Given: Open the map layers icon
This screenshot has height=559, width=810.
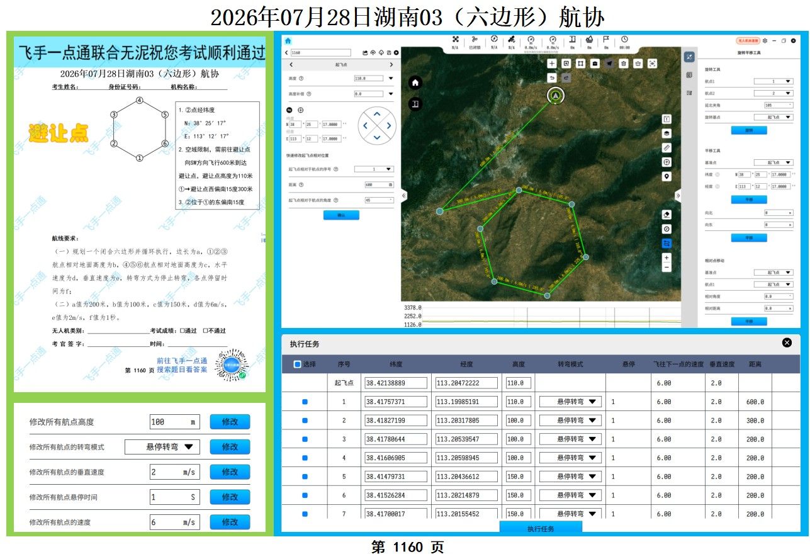Looking at the screenshot, I should click(667, 133).
